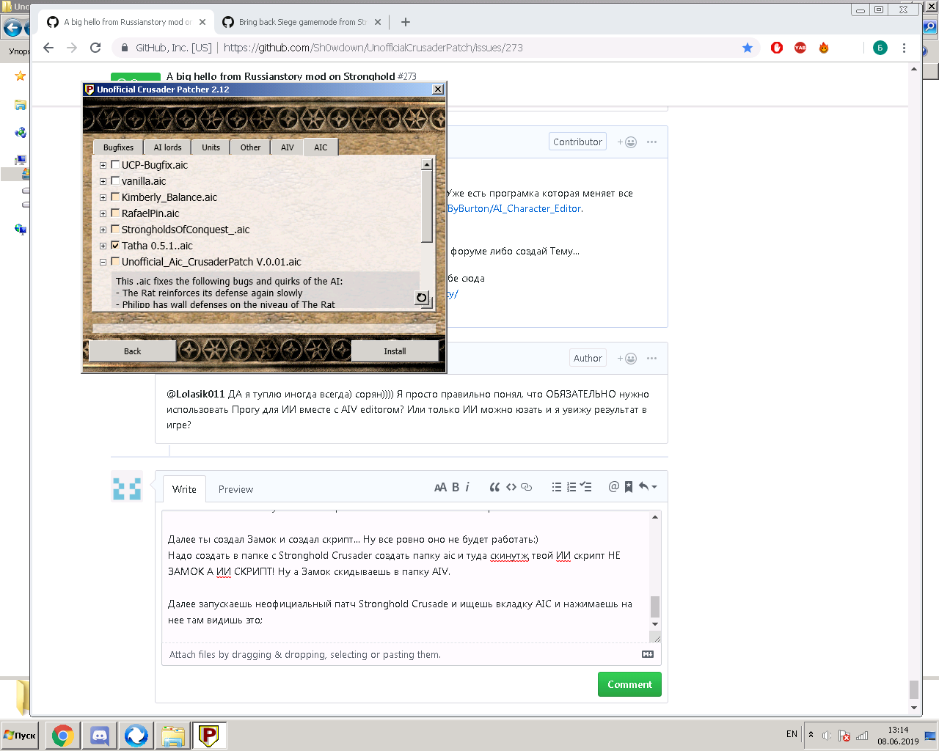Add a reaction to the Author comment
Image resolution: width=939 pixels, height=751 pixels.
tap(627, 359)
